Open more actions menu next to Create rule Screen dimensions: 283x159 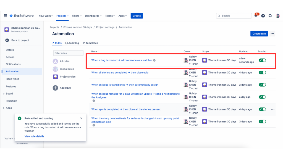point(272,34)
